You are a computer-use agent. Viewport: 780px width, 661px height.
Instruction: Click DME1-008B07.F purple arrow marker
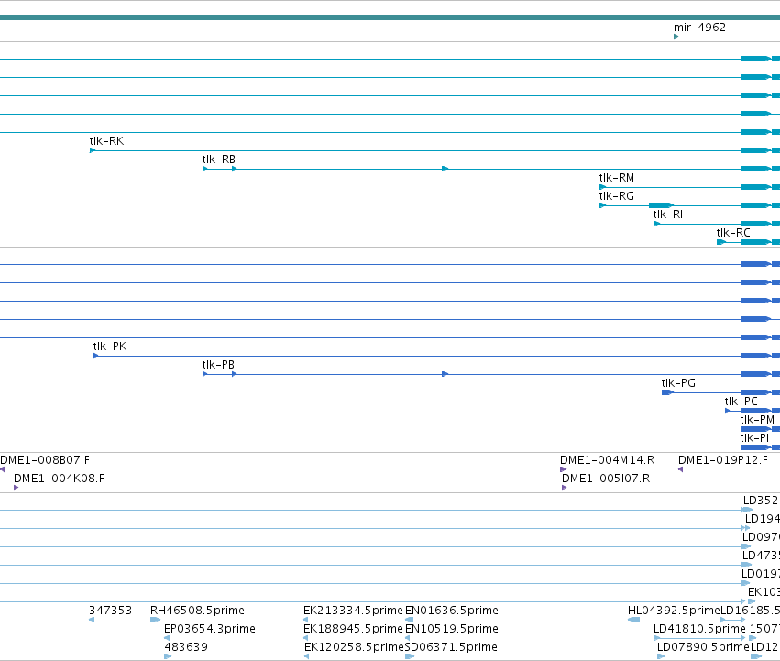3,469
